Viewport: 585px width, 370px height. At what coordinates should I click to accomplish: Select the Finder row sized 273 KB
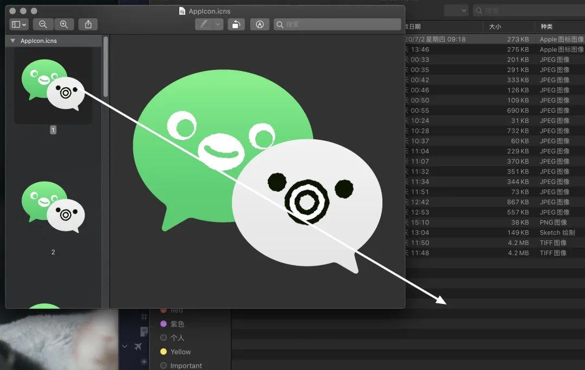[x=495, y=39]
